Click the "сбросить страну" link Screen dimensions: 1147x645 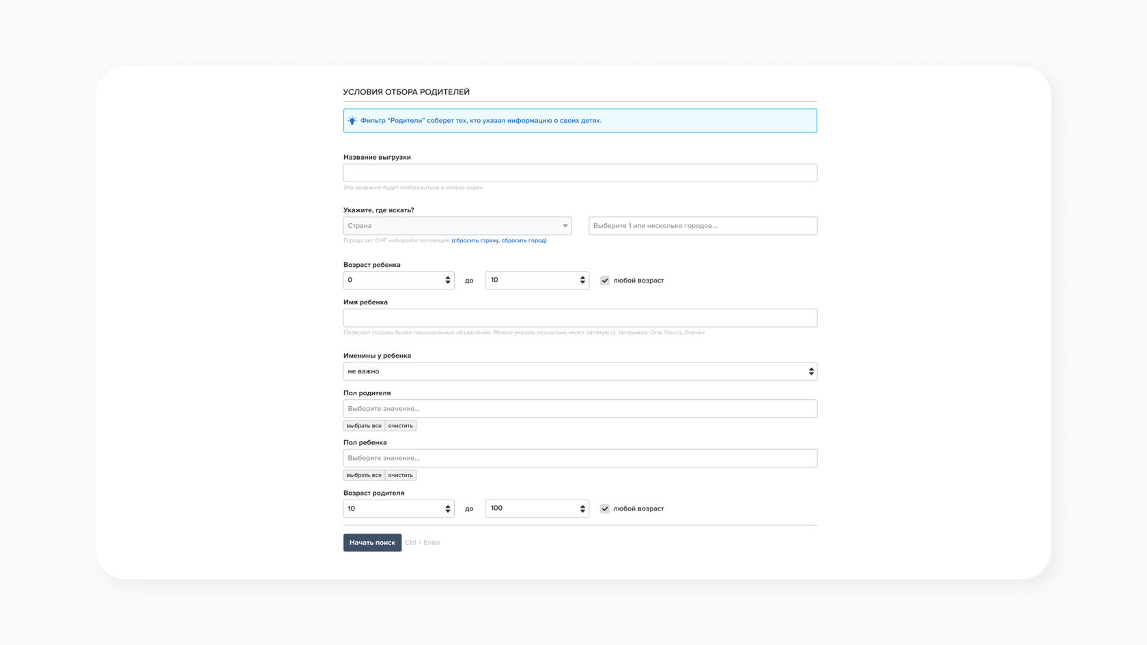pos(476,241)
